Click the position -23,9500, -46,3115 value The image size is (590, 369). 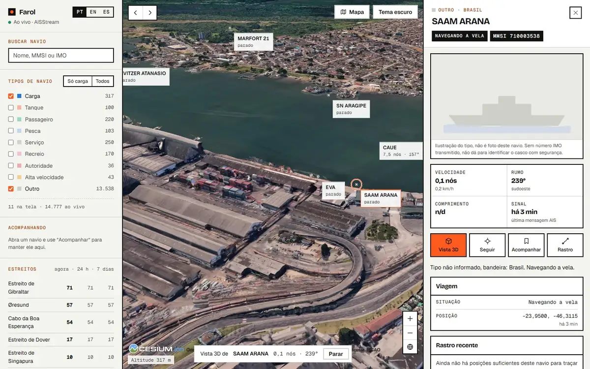tap(550, 316)
